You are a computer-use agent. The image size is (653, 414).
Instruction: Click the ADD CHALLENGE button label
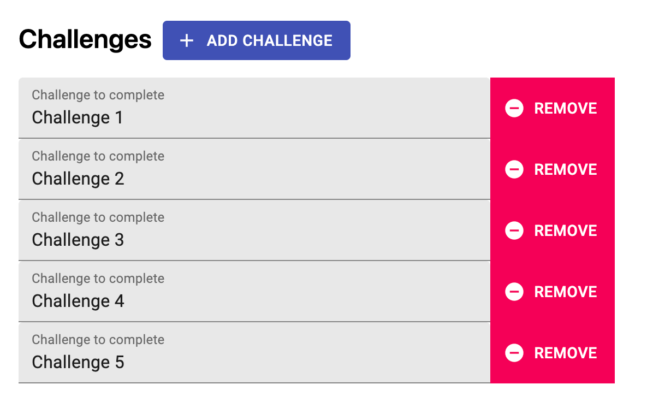270,41
